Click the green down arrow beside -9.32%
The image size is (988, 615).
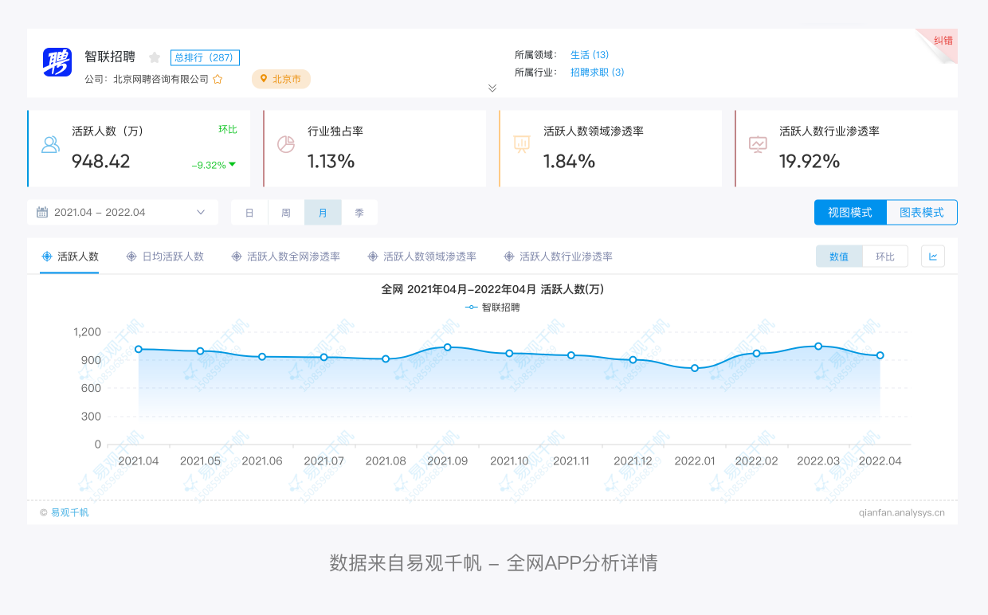(x=232, y=165)
